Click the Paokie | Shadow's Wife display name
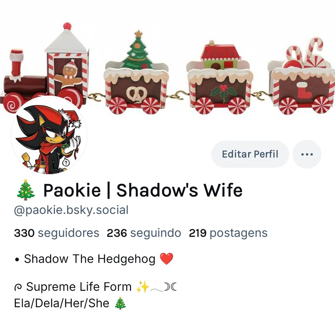 143,190
